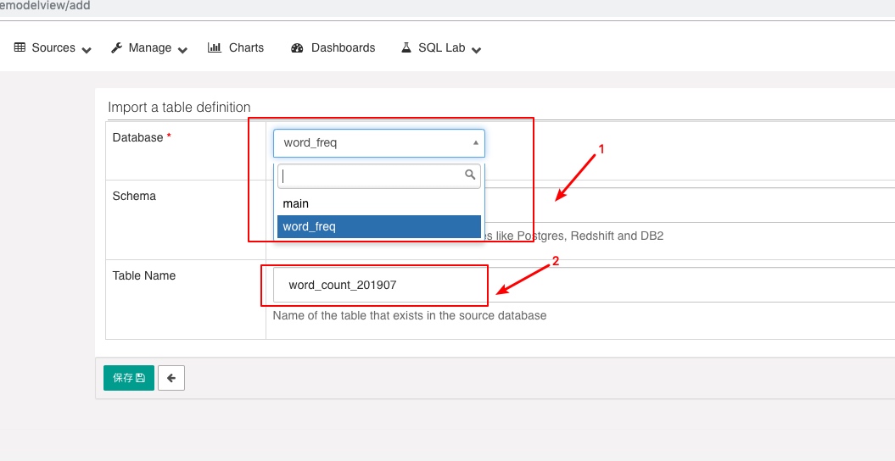The image size is (895, 461).
Task: Focus the database search text box
Action: [379, 176]
